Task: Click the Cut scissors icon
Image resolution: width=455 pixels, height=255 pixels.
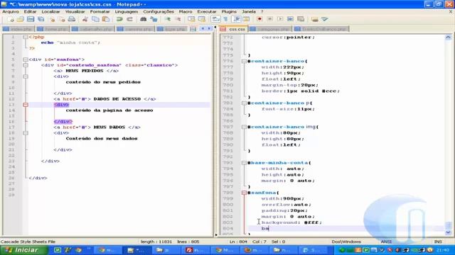Action: click(x=85, y=19)
